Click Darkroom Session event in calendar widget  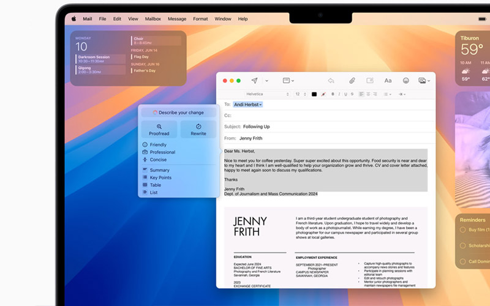coord(100,59)
